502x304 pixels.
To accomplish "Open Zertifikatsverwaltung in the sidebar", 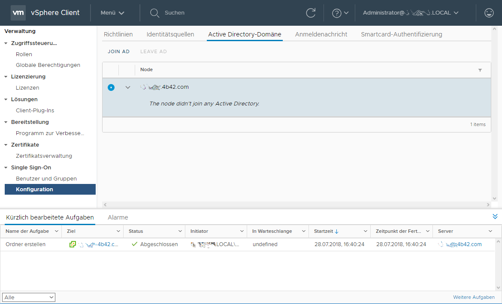I will coord(44,156).
